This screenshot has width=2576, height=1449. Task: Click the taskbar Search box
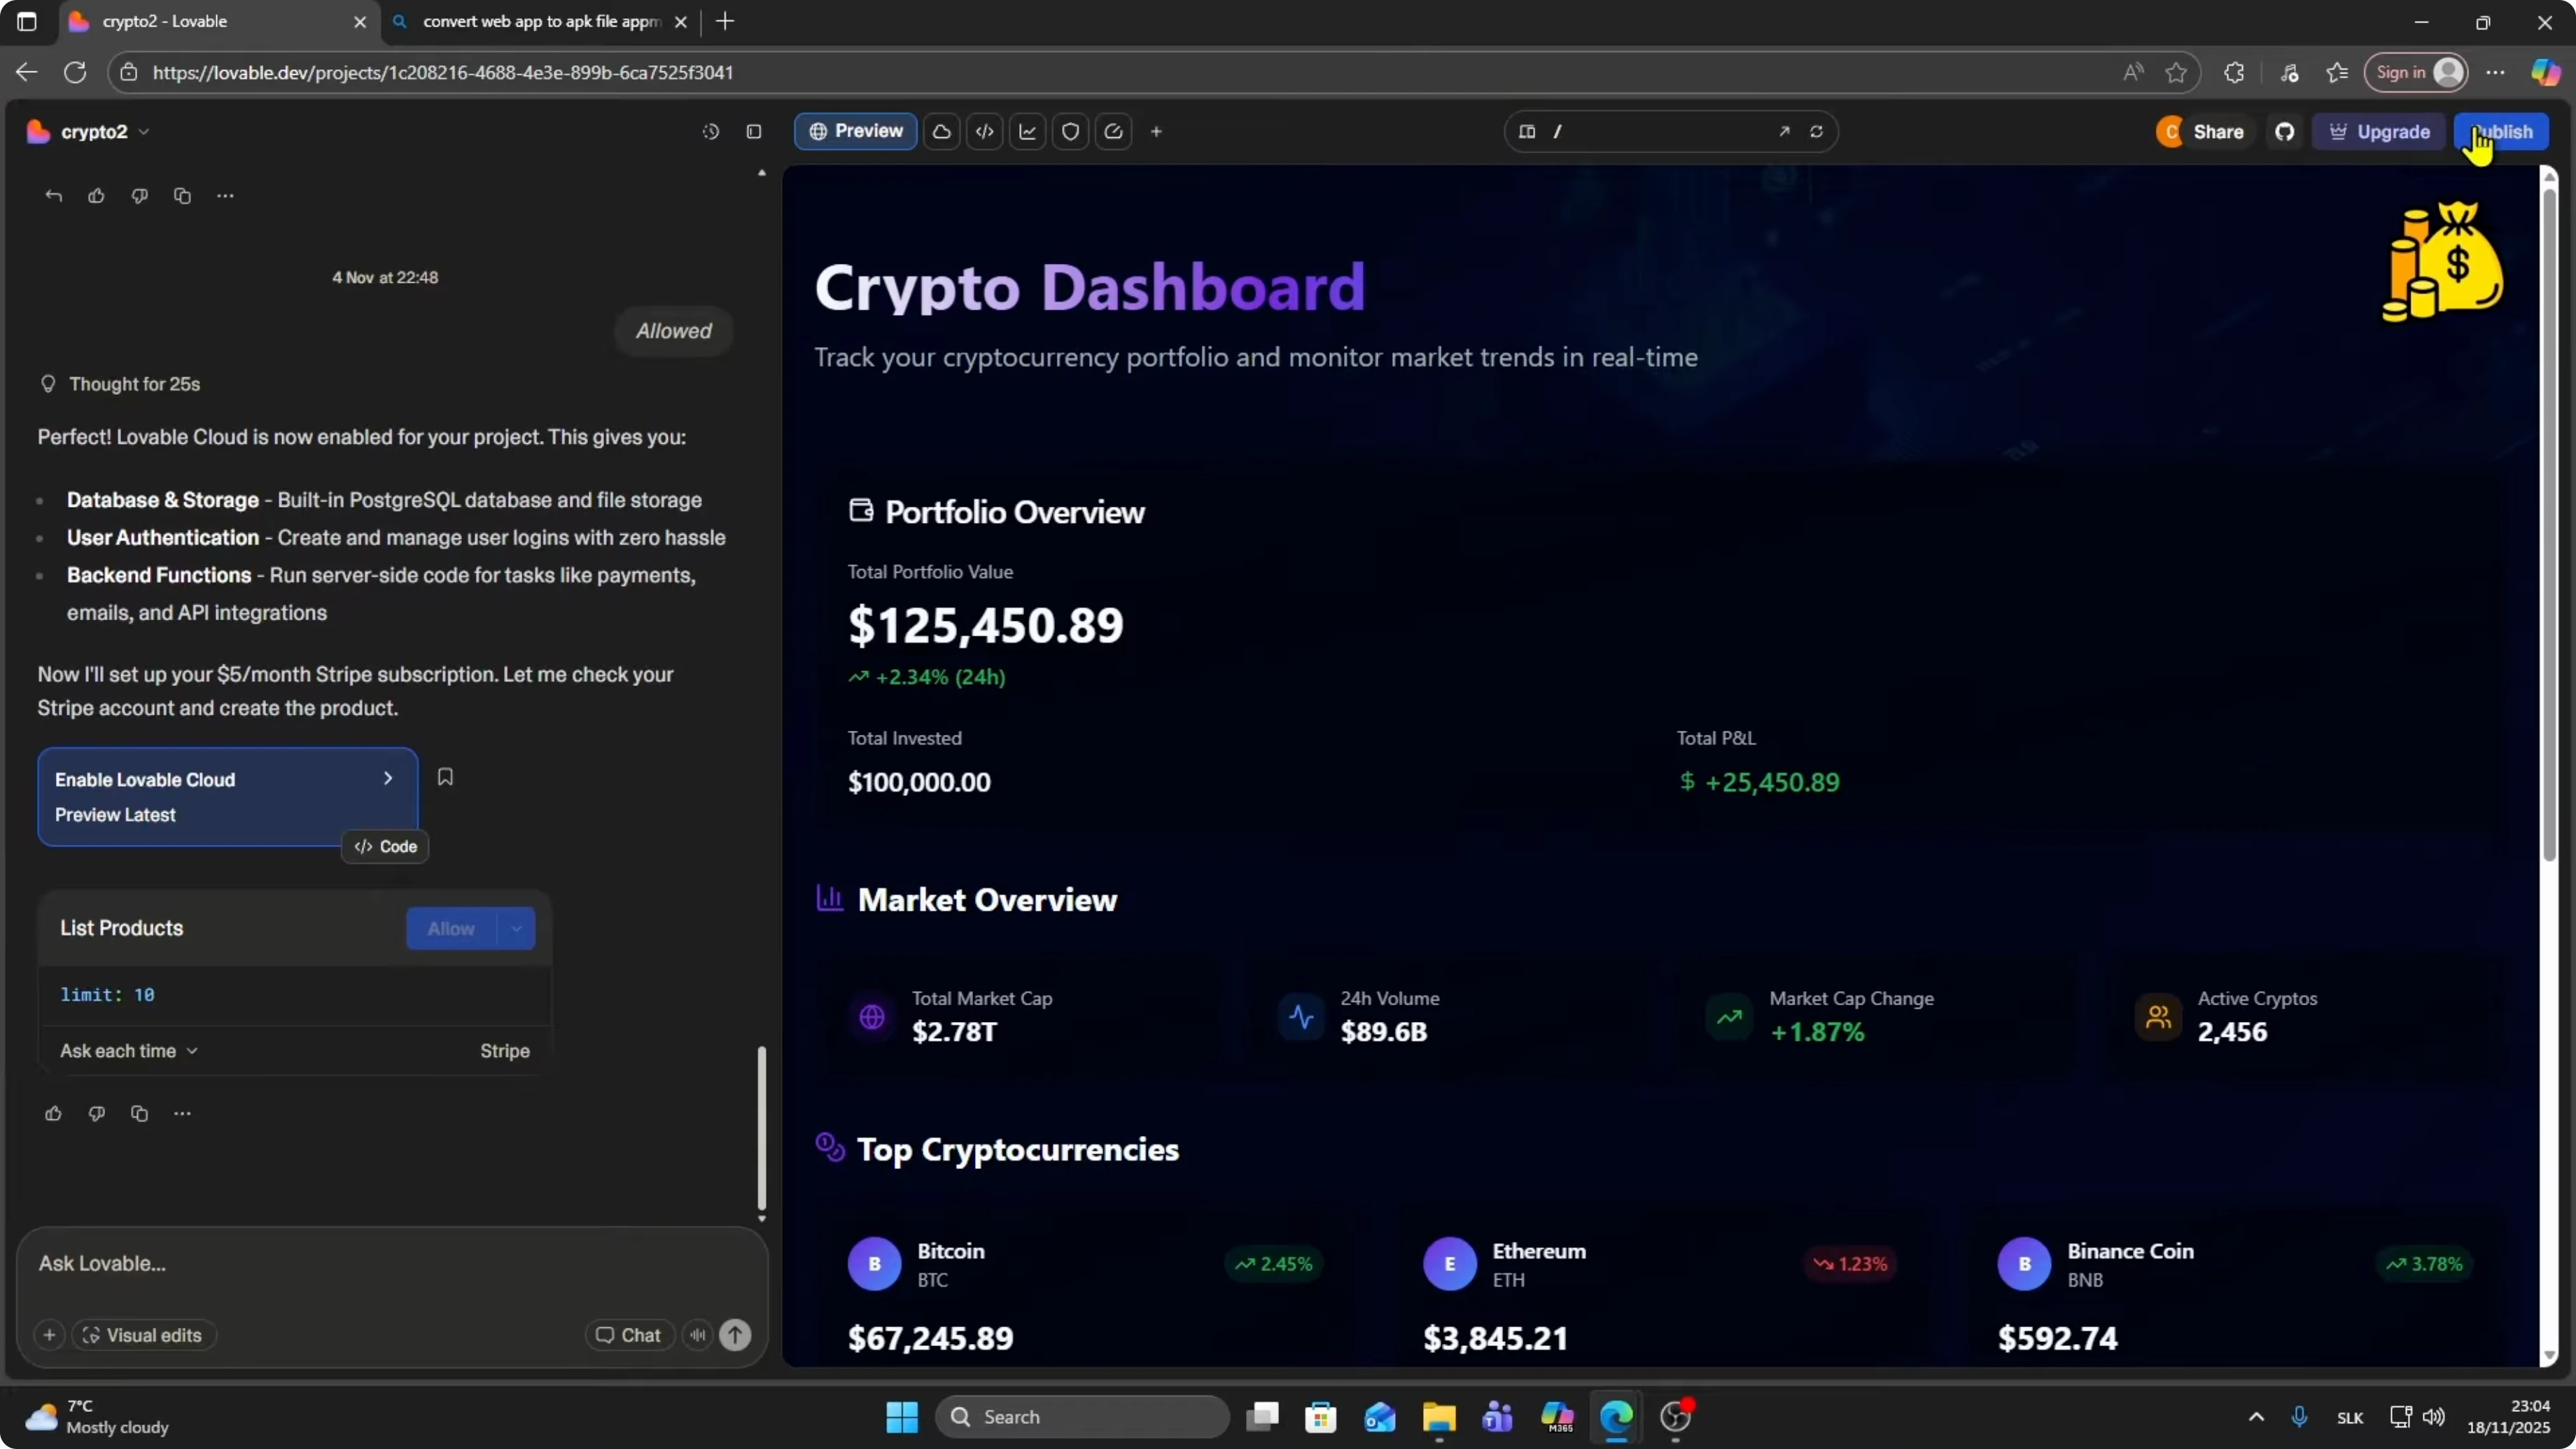tap(1082, 1416)
